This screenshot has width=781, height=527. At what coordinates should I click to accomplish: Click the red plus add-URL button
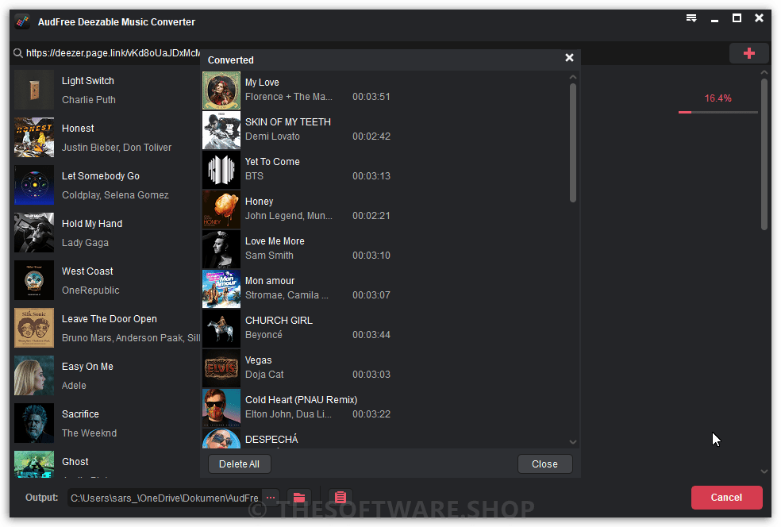click(748, 53)
